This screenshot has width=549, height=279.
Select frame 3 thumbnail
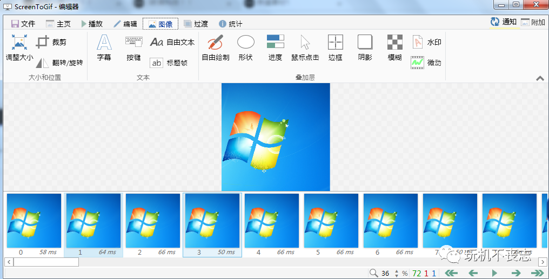tap(212, 225)
